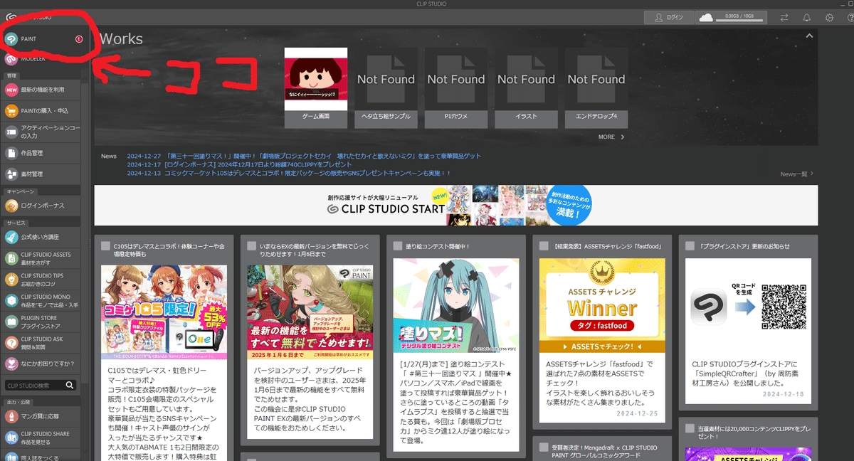The height and width of the screenshot is (461, 854).
Task: Open CLIP STUDIO SHARE 作品を見せる
Action: click(x=43, y=437)
